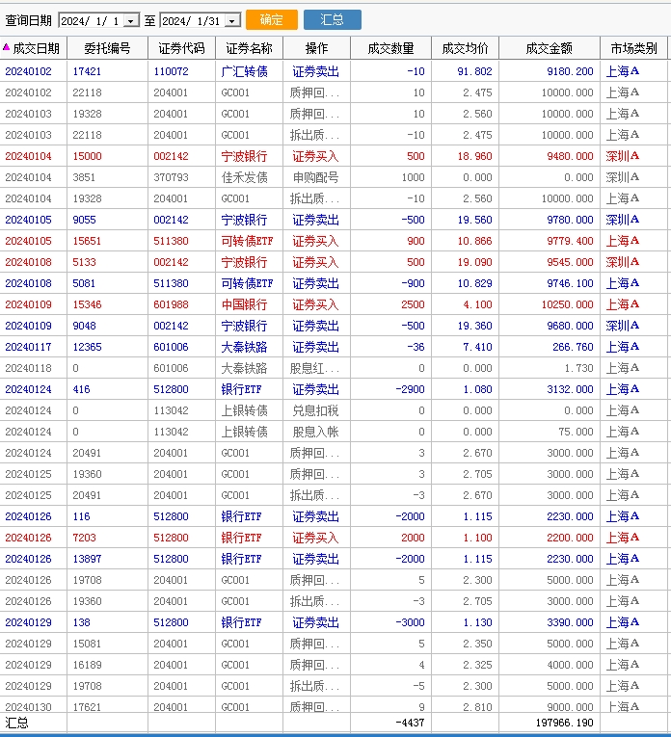Click order number 15651 for 可转债ETF
Viewport: 671px width, 737px height.
(x=87, y=241)
